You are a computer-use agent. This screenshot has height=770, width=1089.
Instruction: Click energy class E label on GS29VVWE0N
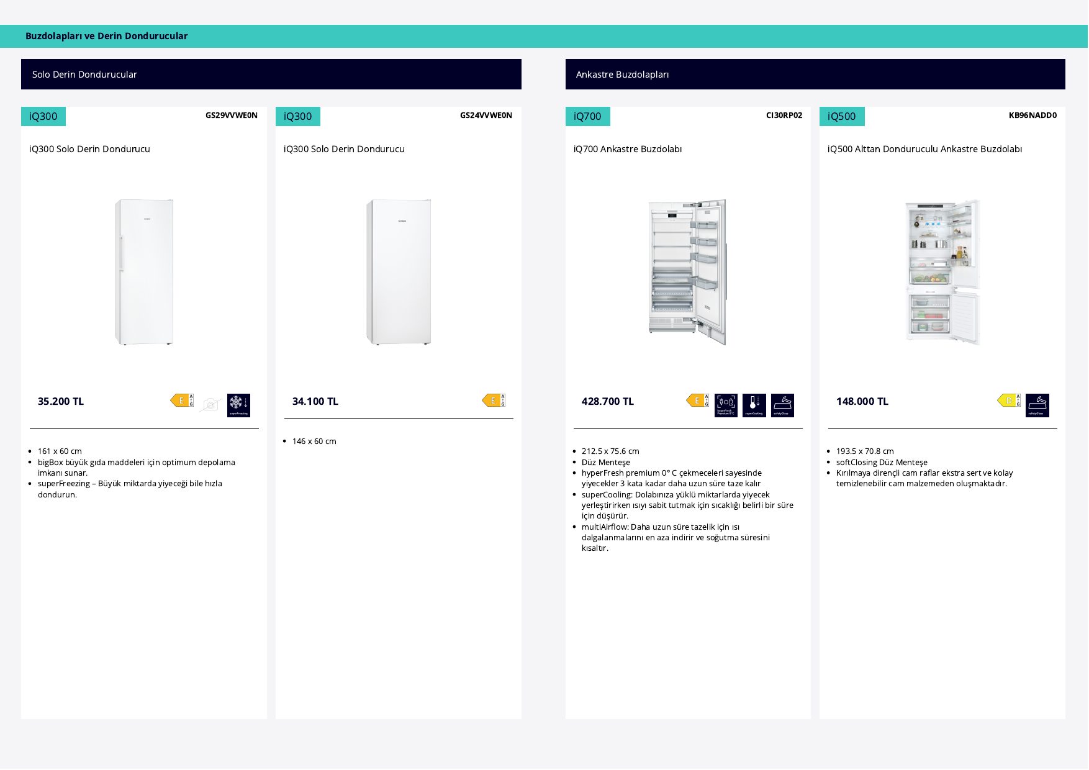pyautogui.click(x=182, y=401)
